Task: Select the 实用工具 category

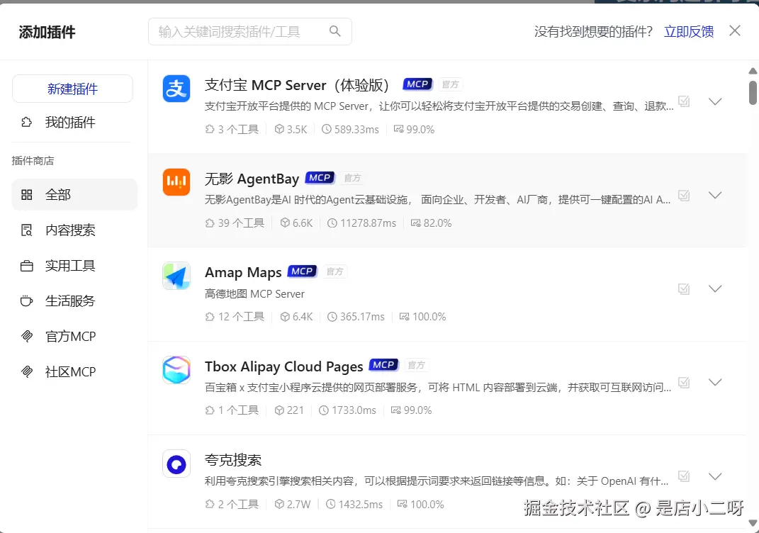Action: pyautogui.click(x=74, y=266)
